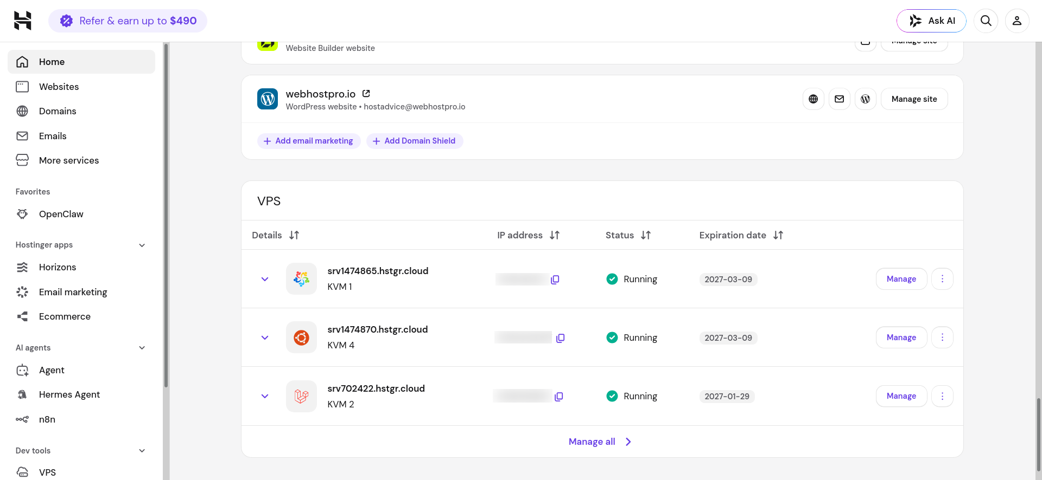Open more options for srv702422.hstgr.cloud

[942, 396]
